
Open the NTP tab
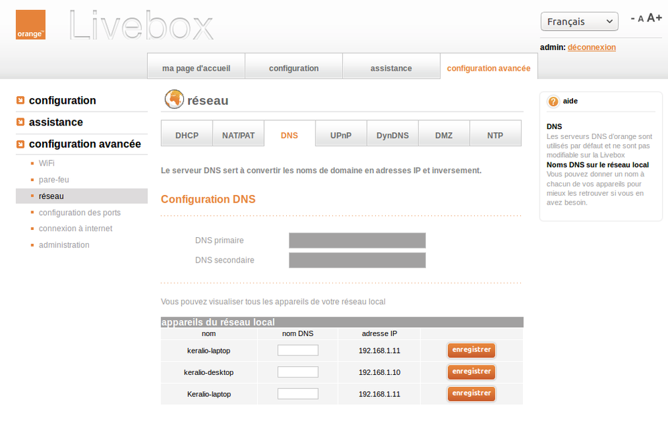tap(495, 133)
